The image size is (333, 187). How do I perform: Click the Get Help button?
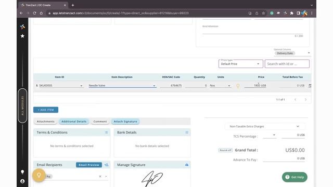tap(294, 177)
